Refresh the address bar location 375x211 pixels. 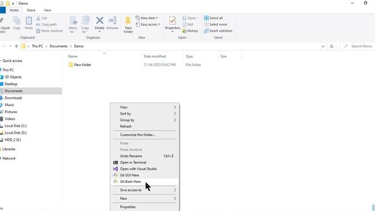click(x=332, y=46)
